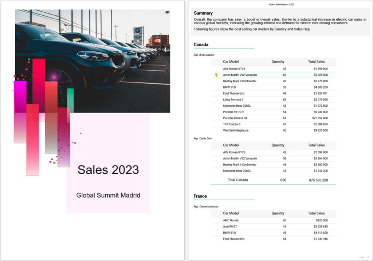Click quantity '66' for Aston Martin
The width and height of the screenshot is (373, 261).
[x=284, y=75]
